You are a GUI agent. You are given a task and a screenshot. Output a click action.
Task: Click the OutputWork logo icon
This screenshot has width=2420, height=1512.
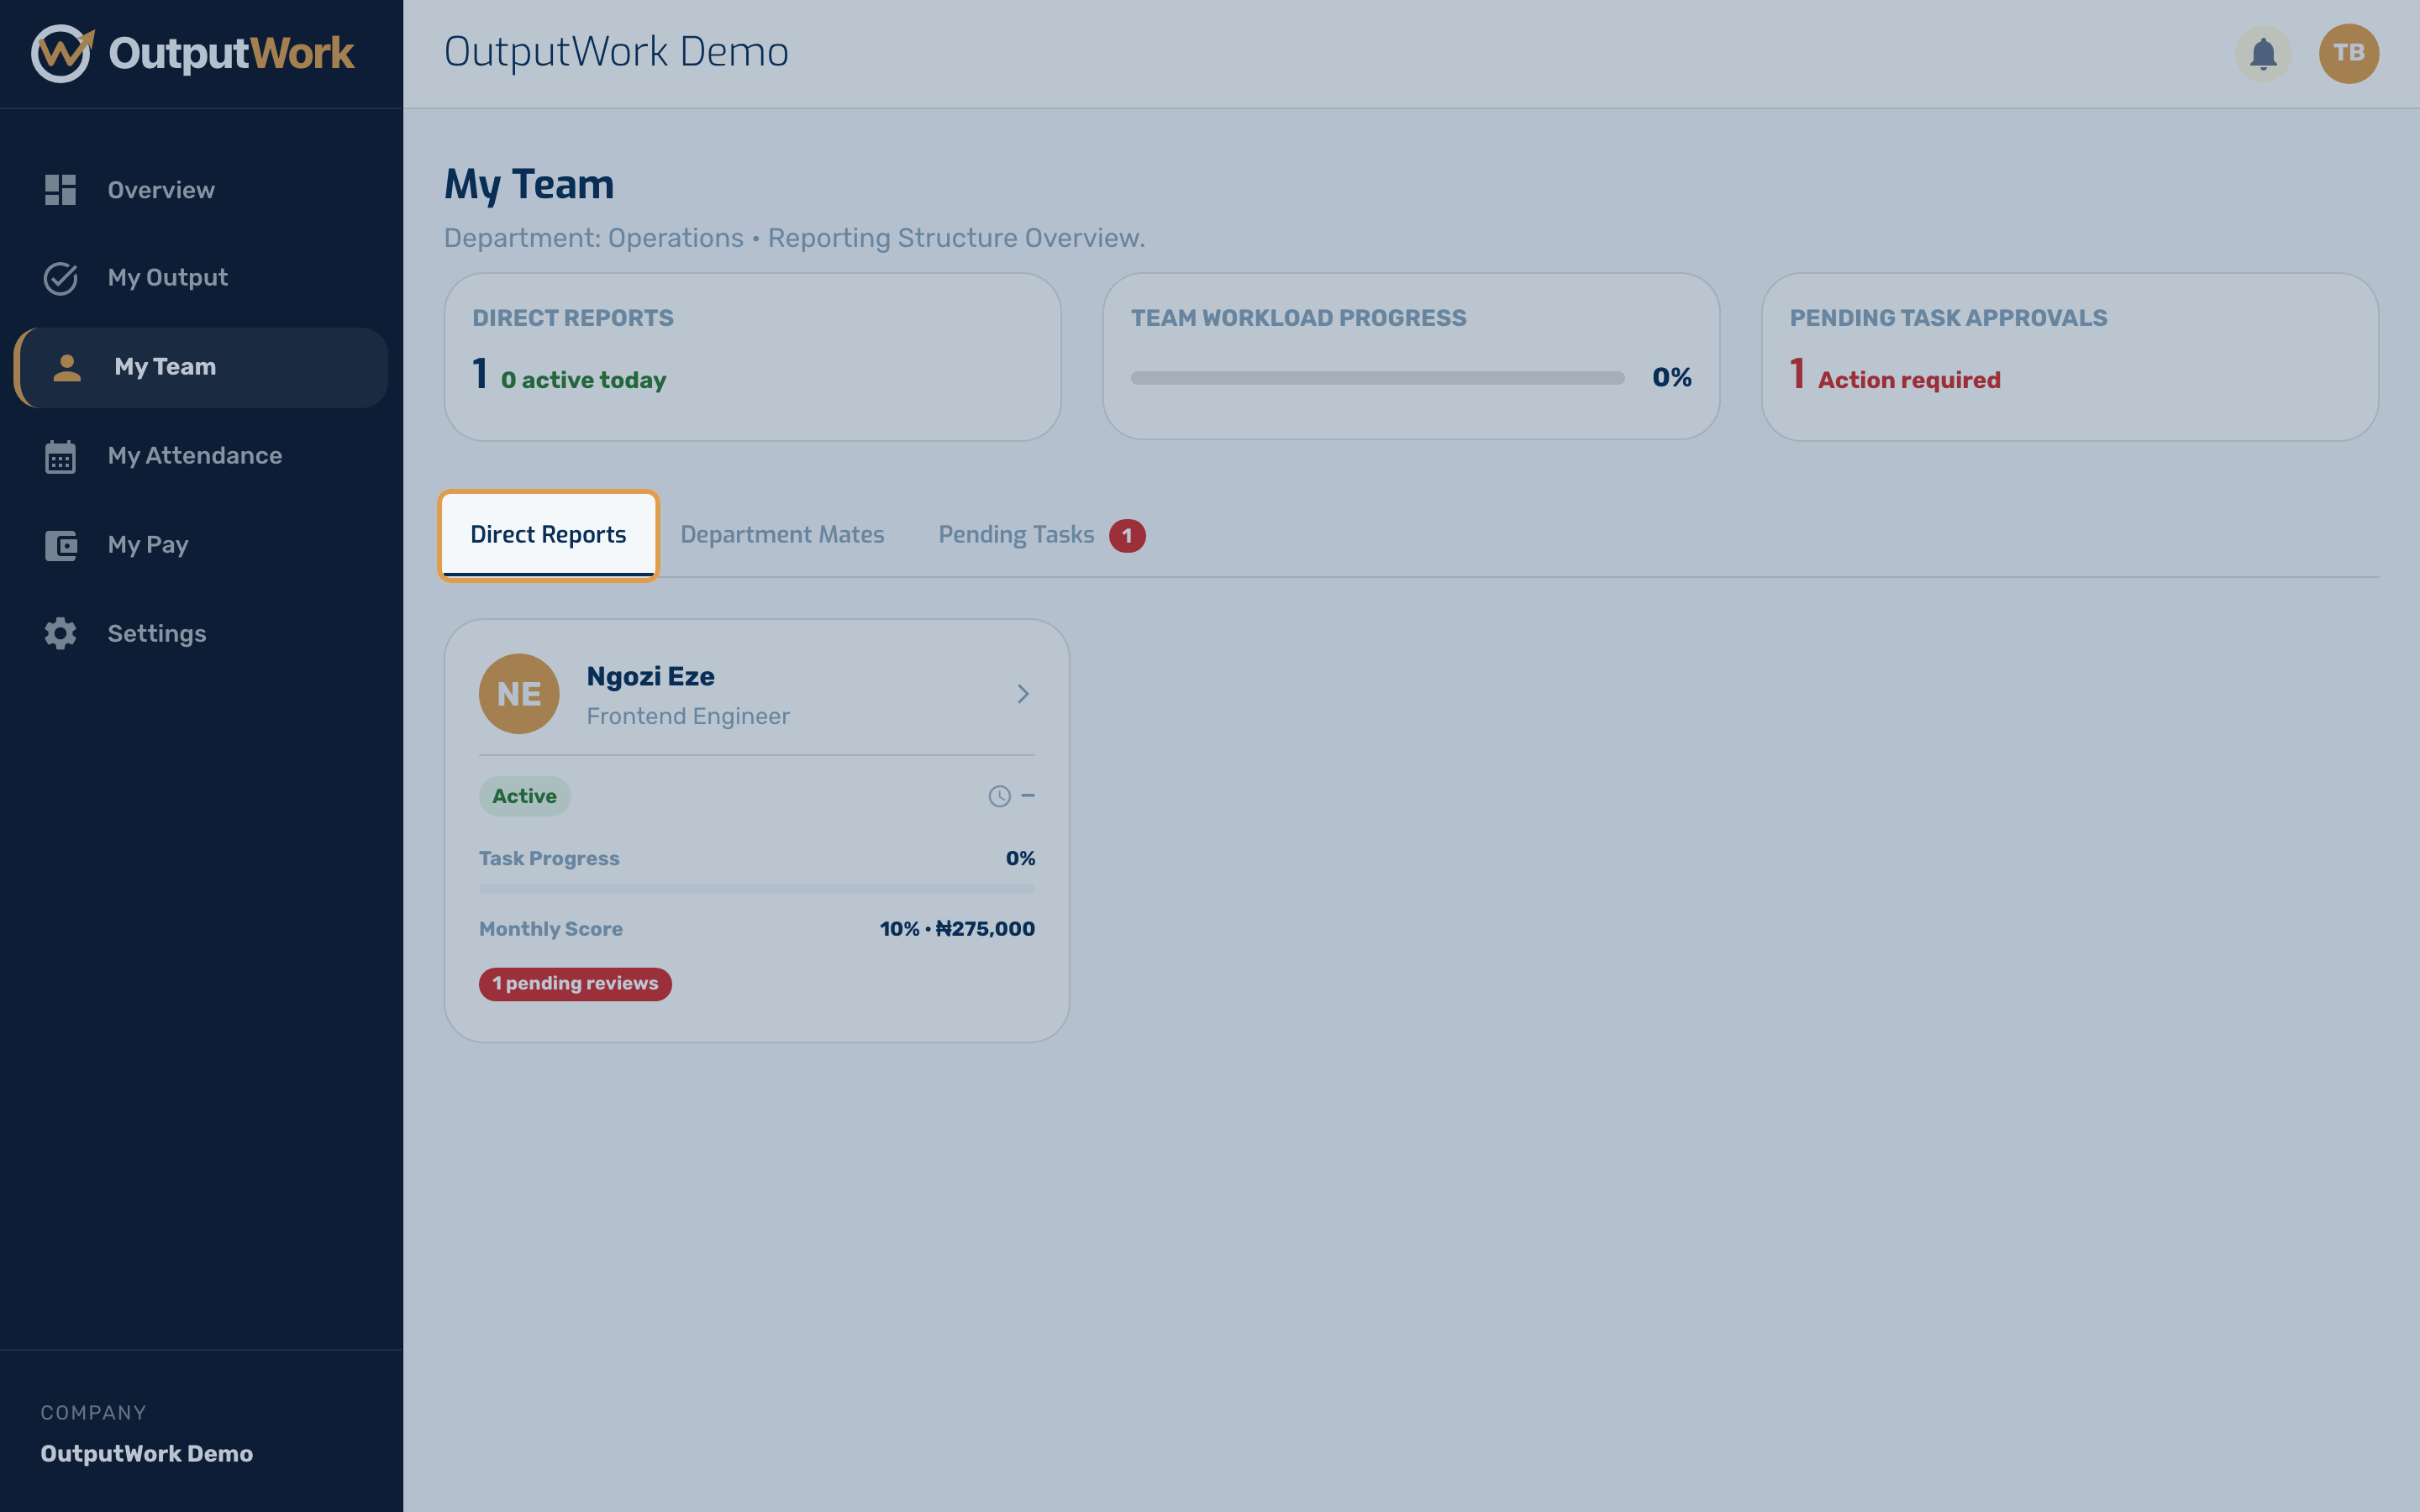pos(62,53)
